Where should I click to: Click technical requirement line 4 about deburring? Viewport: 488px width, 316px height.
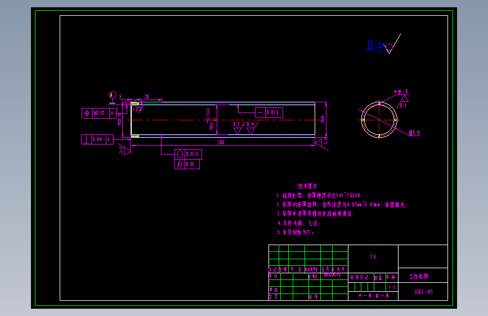[298, 223]
